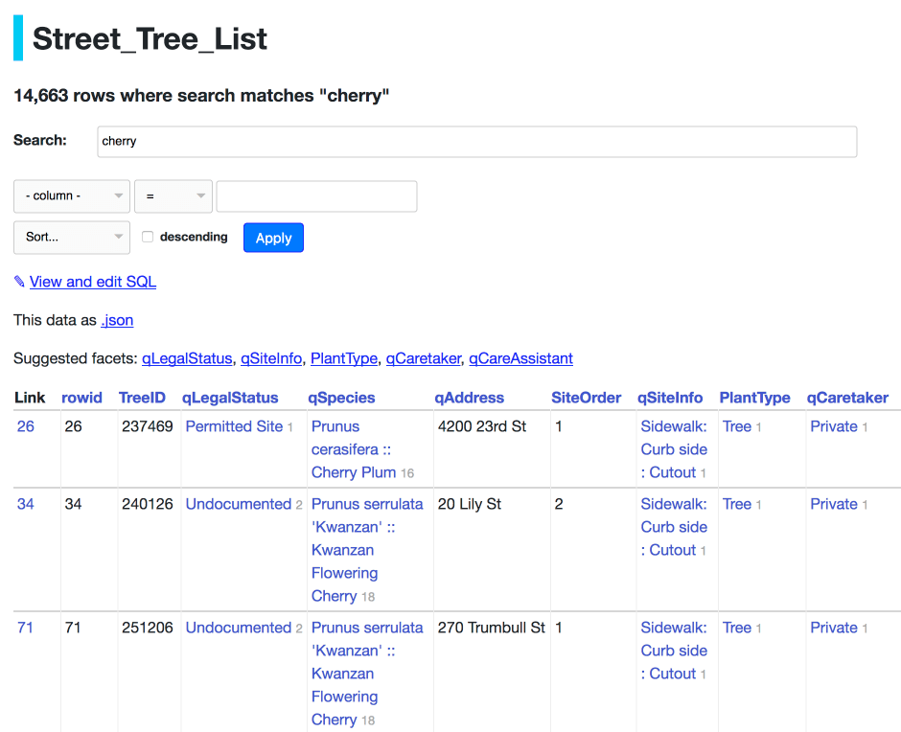Click the Permitted Site legal status value
This screenshot has height=732, width=901.
tap(234, 426)
